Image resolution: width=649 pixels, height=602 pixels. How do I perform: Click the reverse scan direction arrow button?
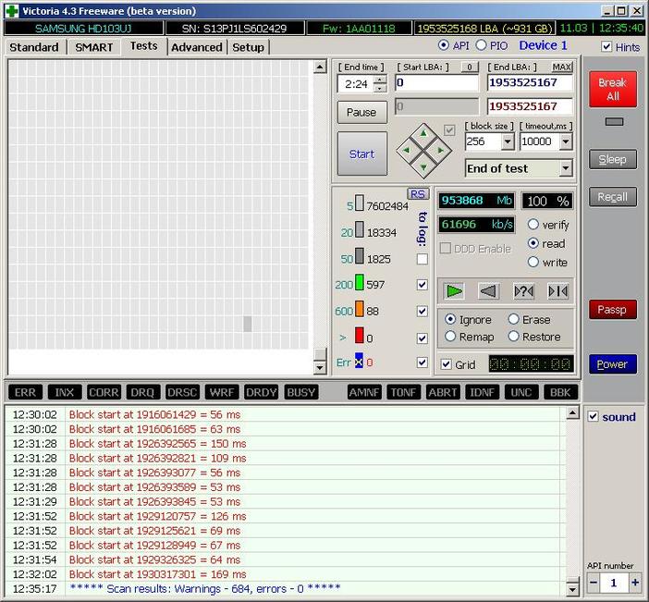pos(488,291)
